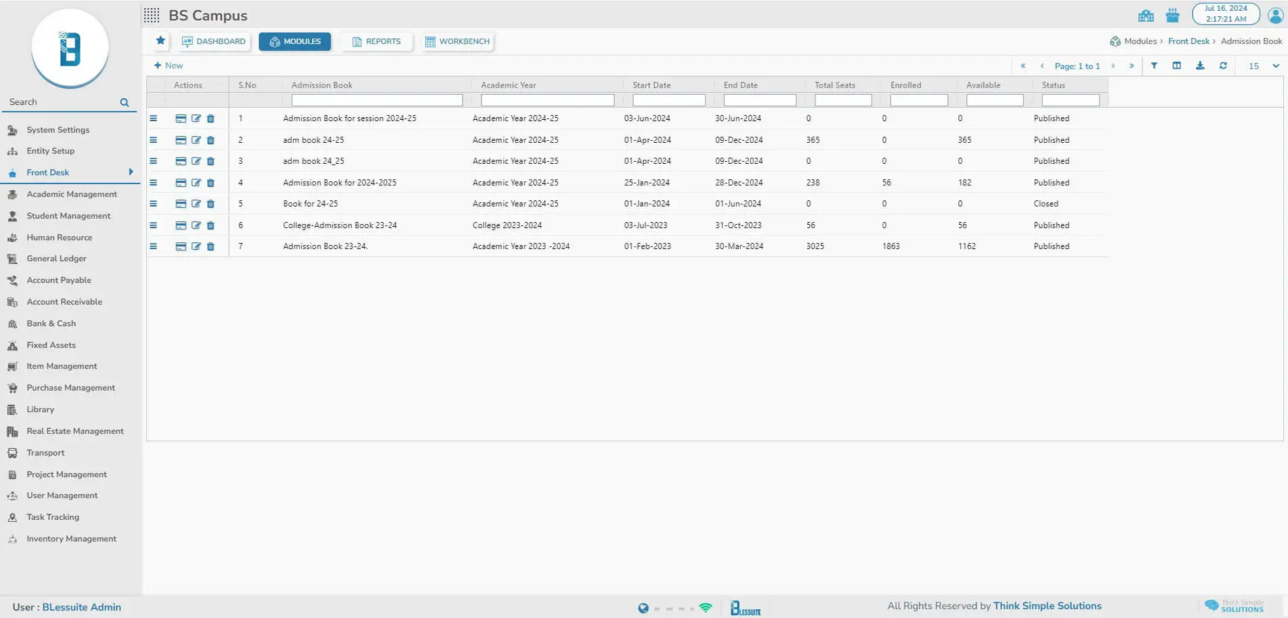Click the download export icon
The height and width of the screenshot is (618, 1288).
[1200, 66]
